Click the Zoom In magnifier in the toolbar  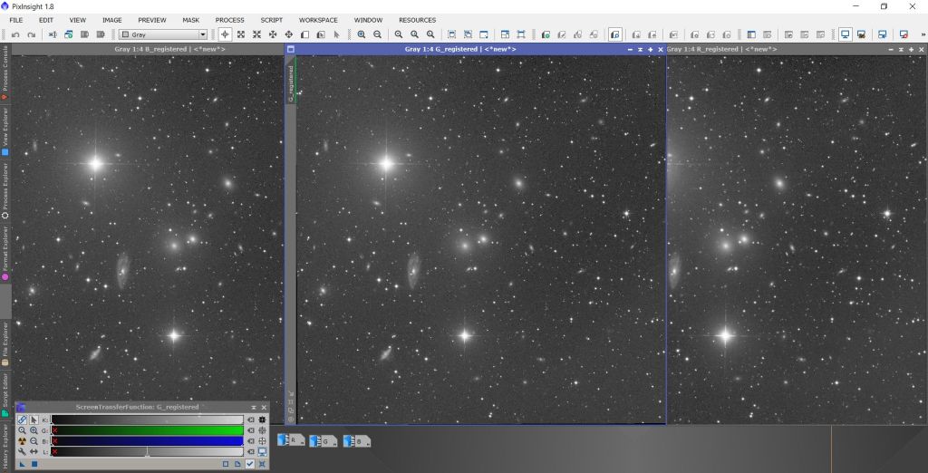[x=362, y=34]
